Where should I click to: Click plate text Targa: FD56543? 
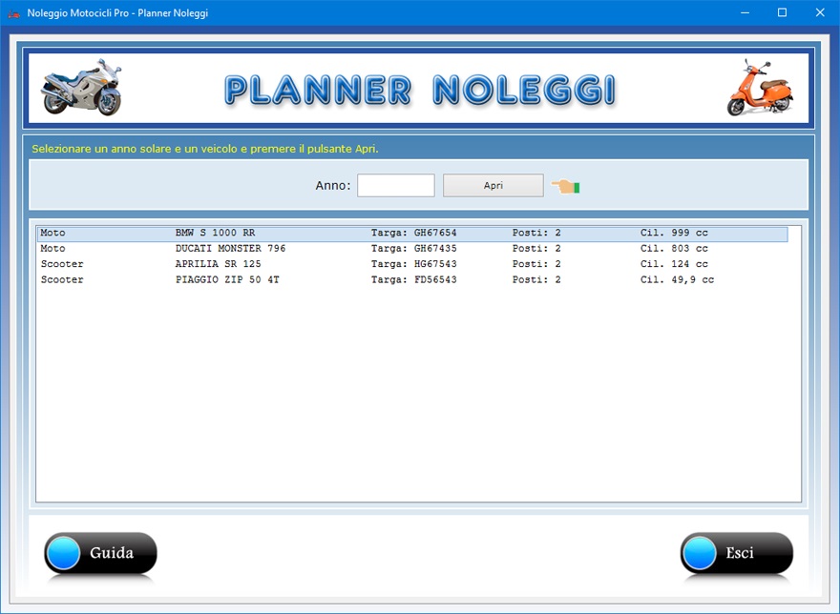click(413, 279)
